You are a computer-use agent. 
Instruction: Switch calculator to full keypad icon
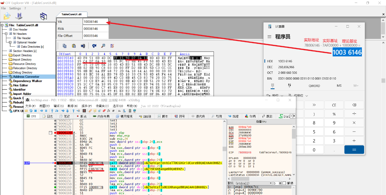pos(272,86)
